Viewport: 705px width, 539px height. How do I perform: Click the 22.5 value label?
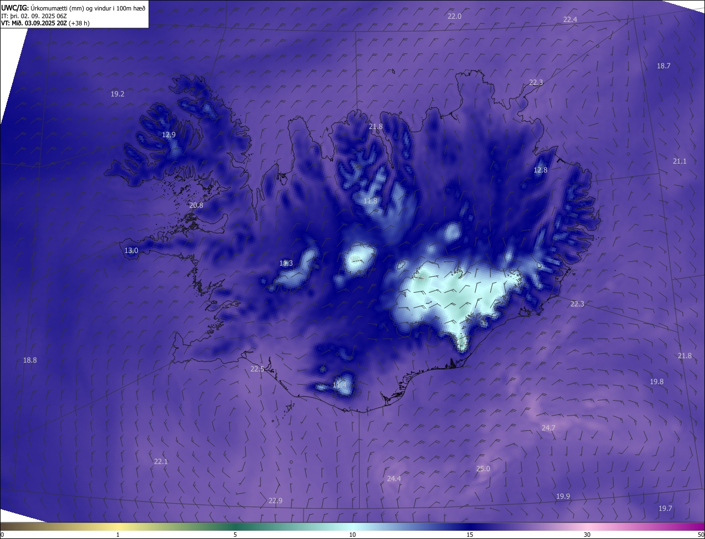(x=257, y=369)
